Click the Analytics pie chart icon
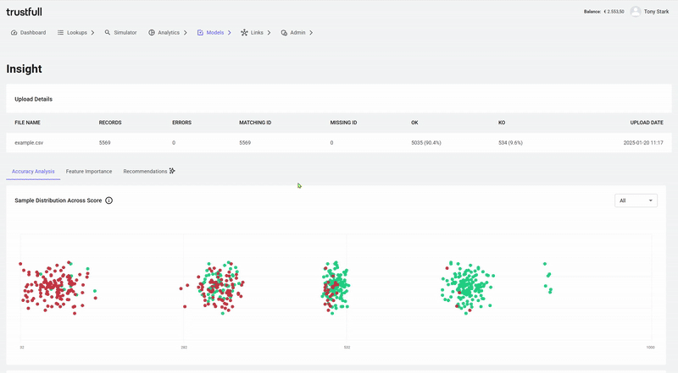The height and width of the screenshot is (373, 678). click(x=152, y=32)
